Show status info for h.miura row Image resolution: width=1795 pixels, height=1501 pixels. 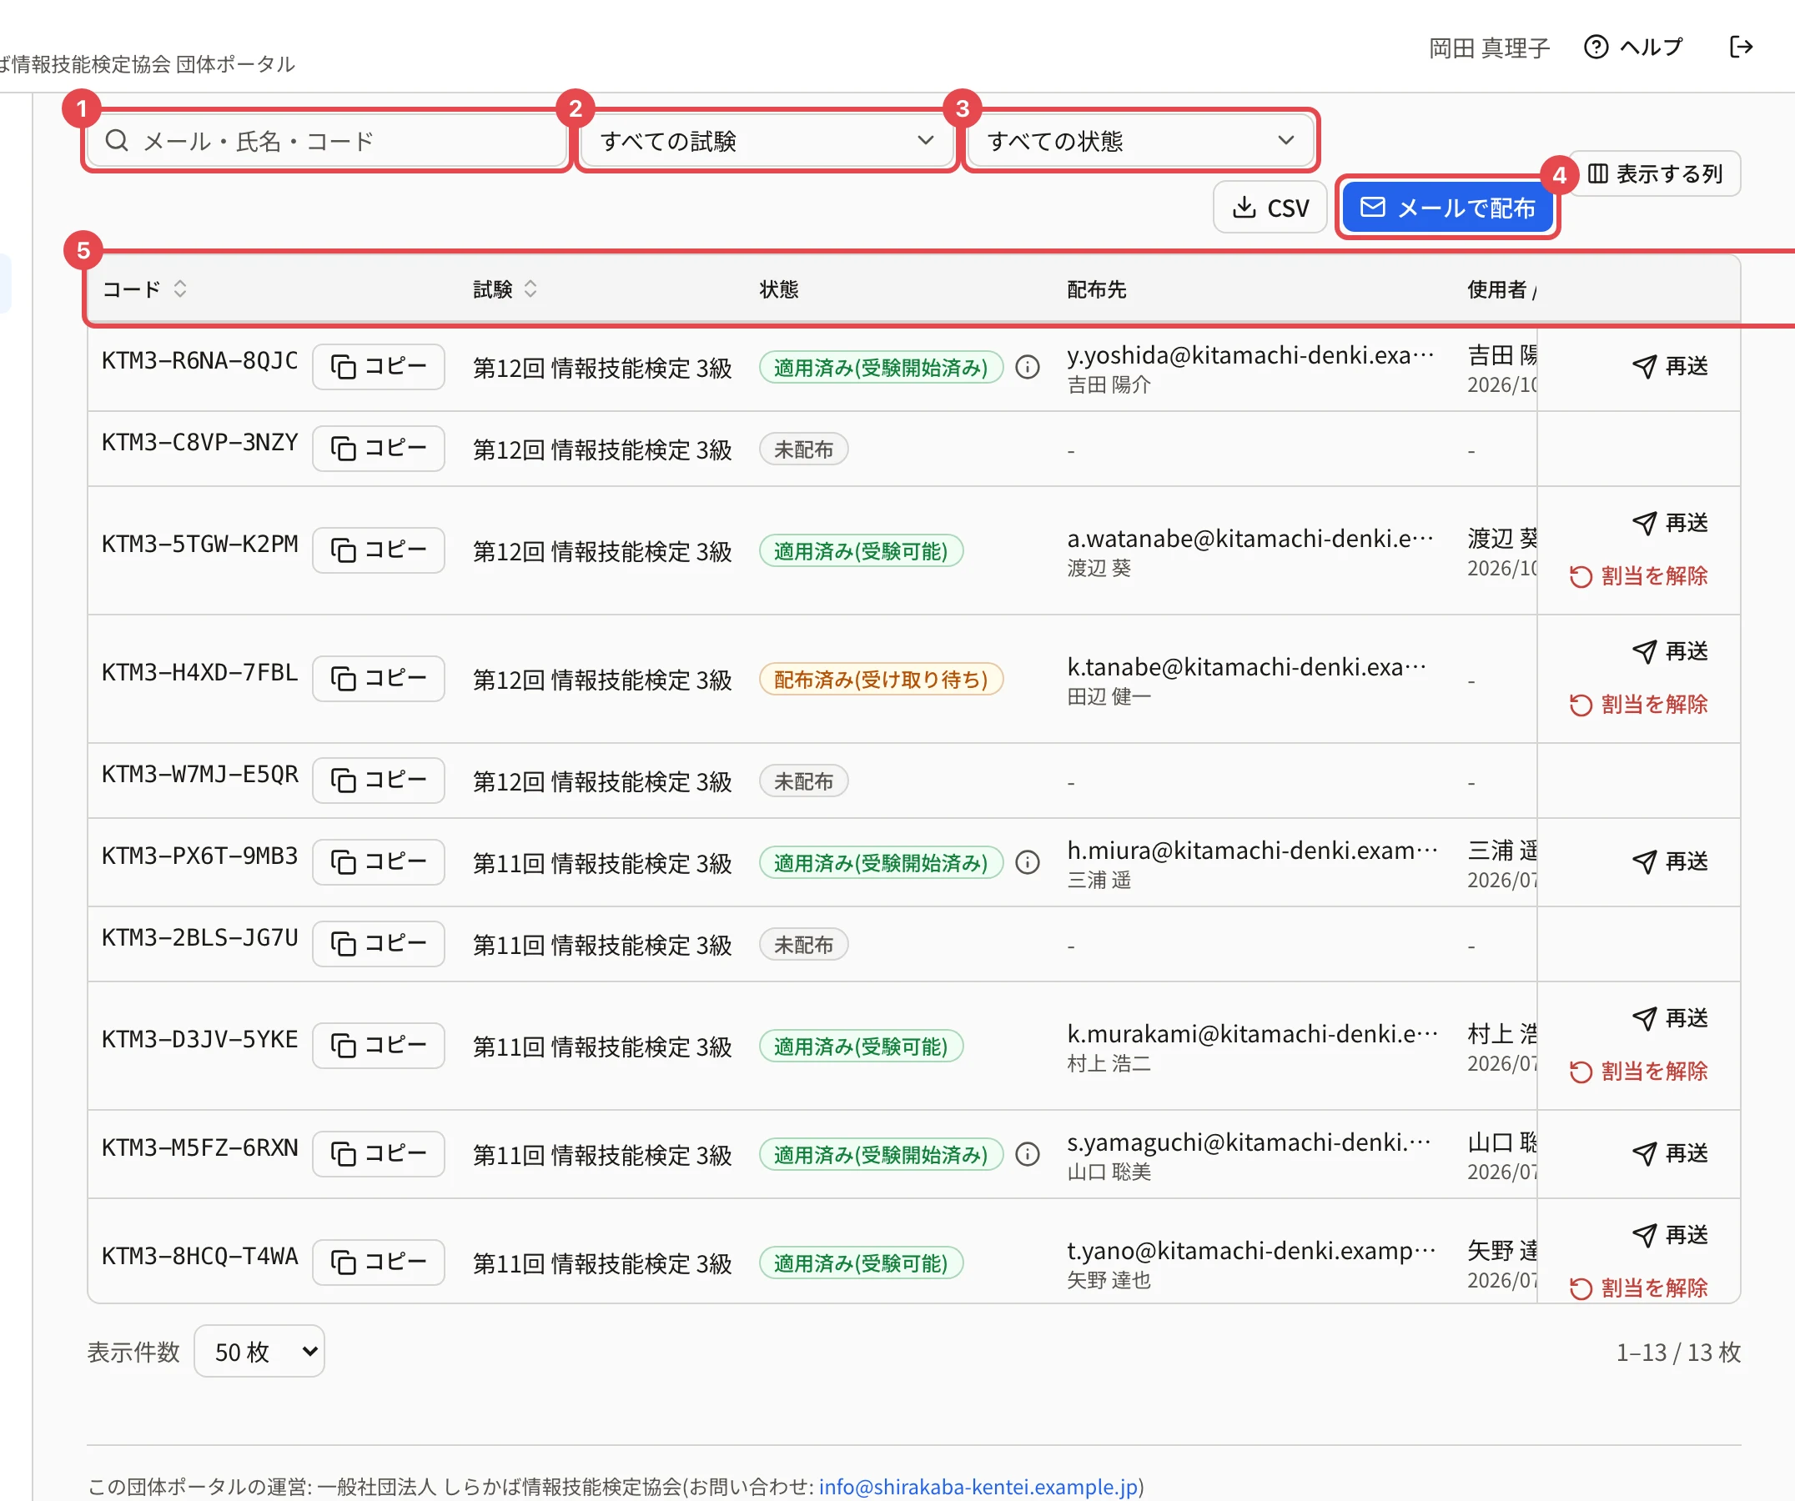click(1028, 863)
